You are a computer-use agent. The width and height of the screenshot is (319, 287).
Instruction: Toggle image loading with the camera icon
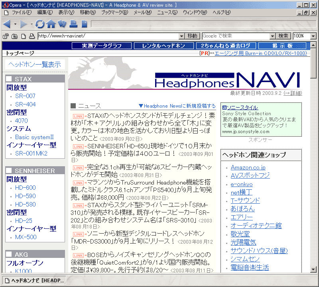(14, 36)
